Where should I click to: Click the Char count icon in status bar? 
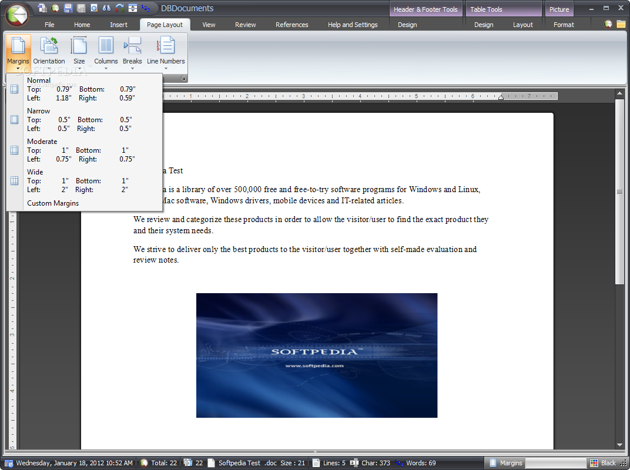354,463
